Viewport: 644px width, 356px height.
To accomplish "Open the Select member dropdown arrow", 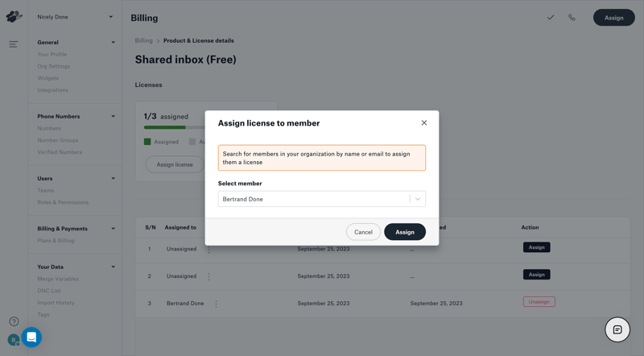I will [x=418, y=199].
